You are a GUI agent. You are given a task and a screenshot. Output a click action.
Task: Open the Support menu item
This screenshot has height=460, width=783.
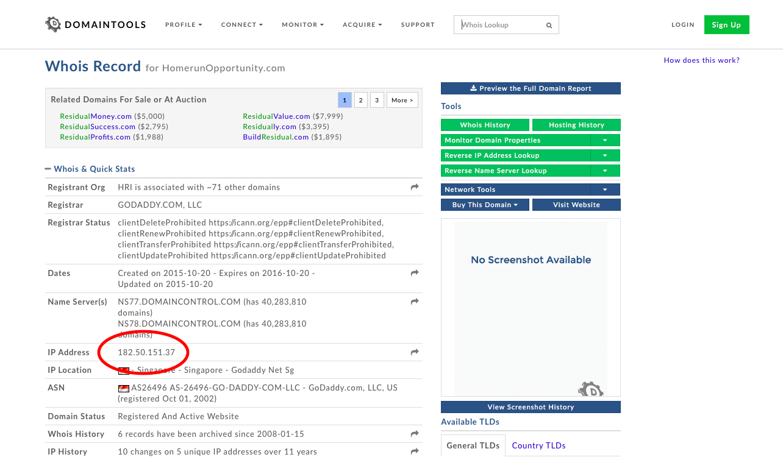pyautogui.click(x=418, y=25)
